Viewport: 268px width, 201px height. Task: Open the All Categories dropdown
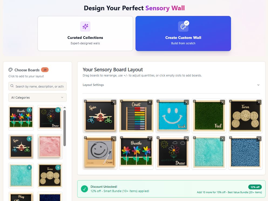click(x=38, y=98)
